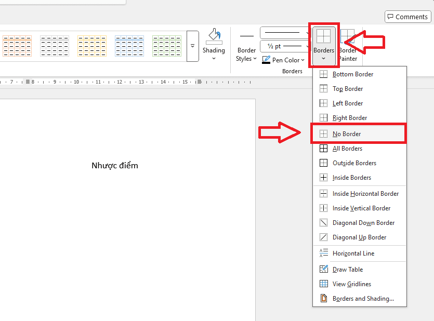Viewport: 434px width, 321px height.
Task: Pick the blue table style thumbnail
Action: (129, 46)
